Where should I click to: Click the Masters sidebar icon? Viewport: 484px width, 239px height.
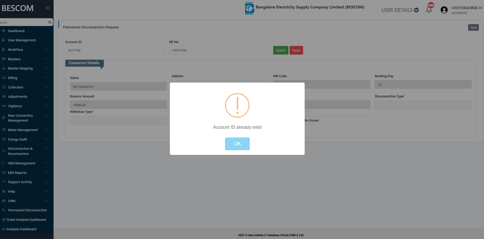(4, 59)
